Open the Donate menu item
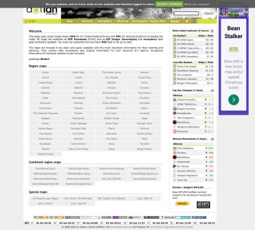The height and width of the screenshot is (230, 255). (175, 21)
